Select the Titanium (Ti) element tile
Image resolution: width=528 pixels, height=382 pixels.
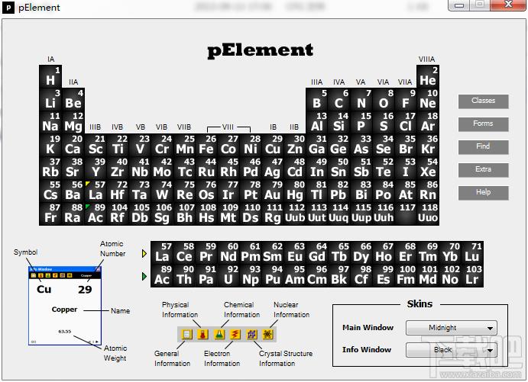tap(118, 145)
